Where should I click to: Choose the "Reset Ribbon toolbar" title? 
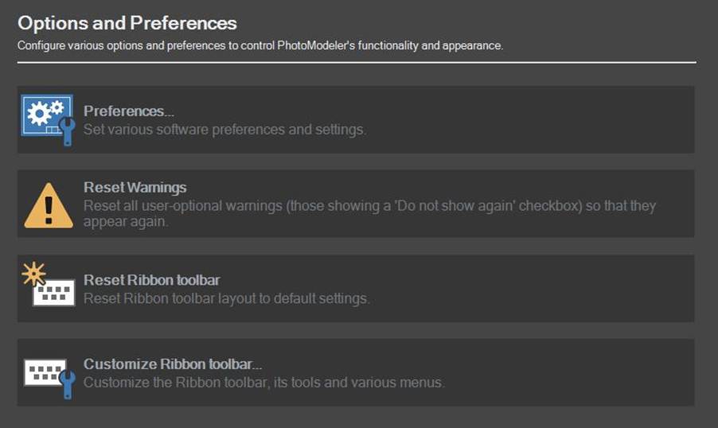click(x=151, y=280)
